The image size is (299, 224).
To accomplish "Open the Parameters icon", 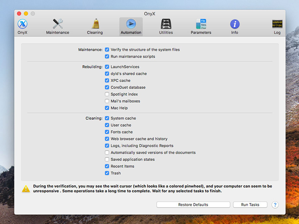I will [201, 24].
